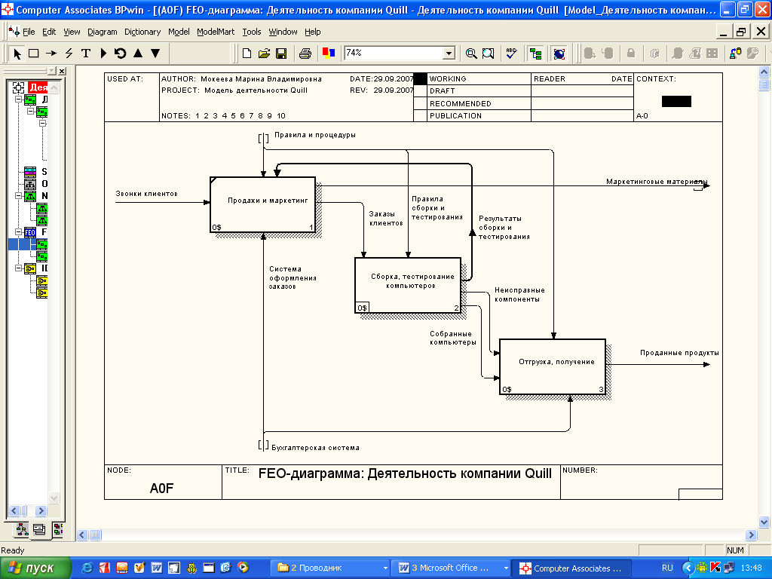Viewport: 772px width, 579px height.
Task: Go to the parent diagram (up triangle)
Action: point(138,54)
